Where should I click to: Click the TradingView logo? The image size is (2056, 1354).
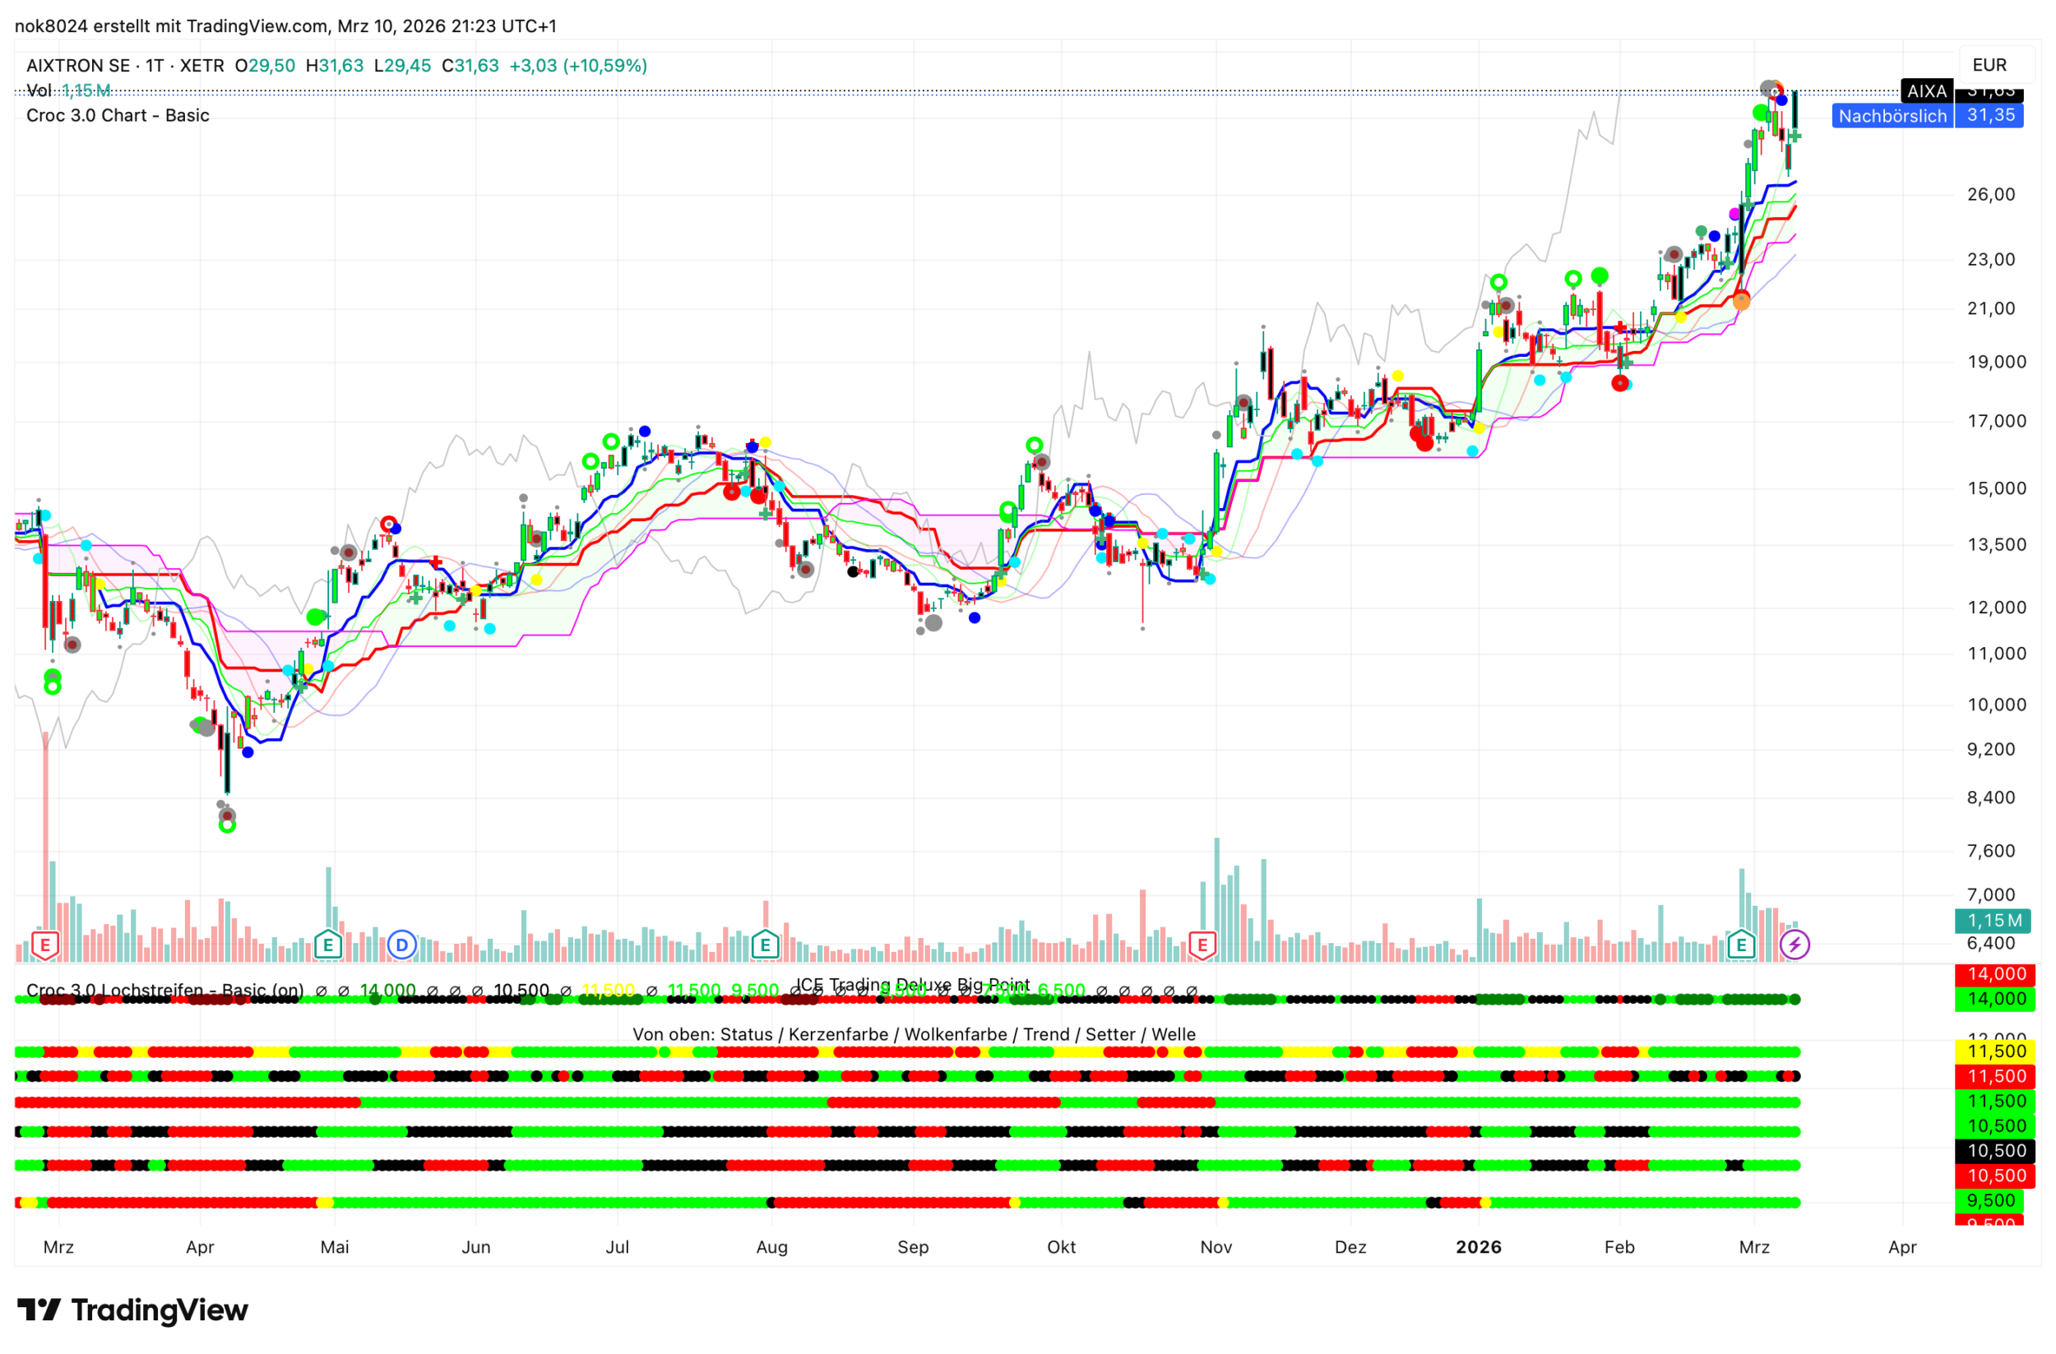[x=132, y=1310]
